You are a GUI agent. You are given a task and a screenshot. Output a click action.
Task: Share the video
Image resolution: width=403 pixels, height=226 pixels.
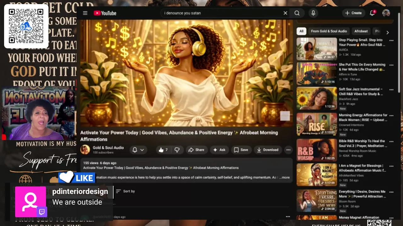point(196,150)
